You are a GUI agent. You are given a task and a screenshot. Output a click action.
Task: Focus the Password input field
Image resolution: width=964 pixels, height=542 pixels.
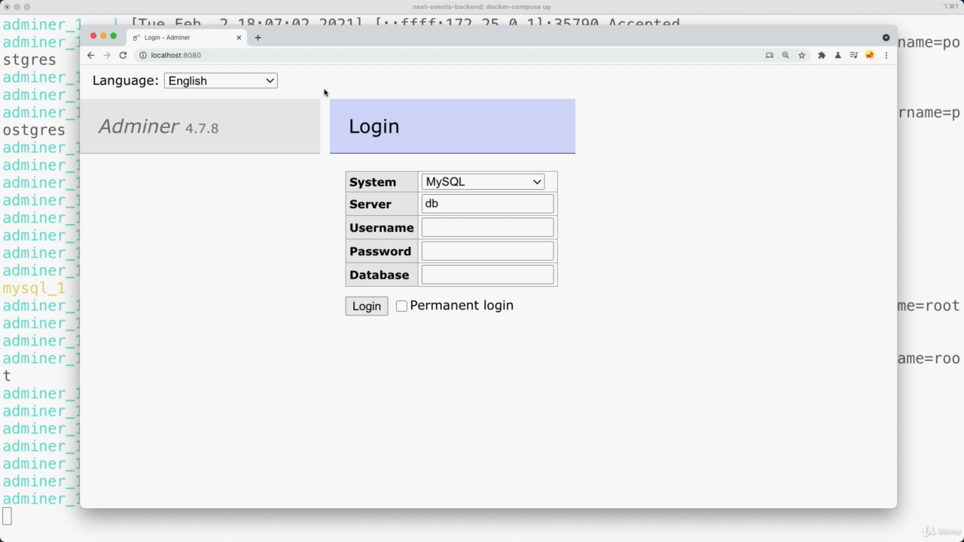coord(487,251)
